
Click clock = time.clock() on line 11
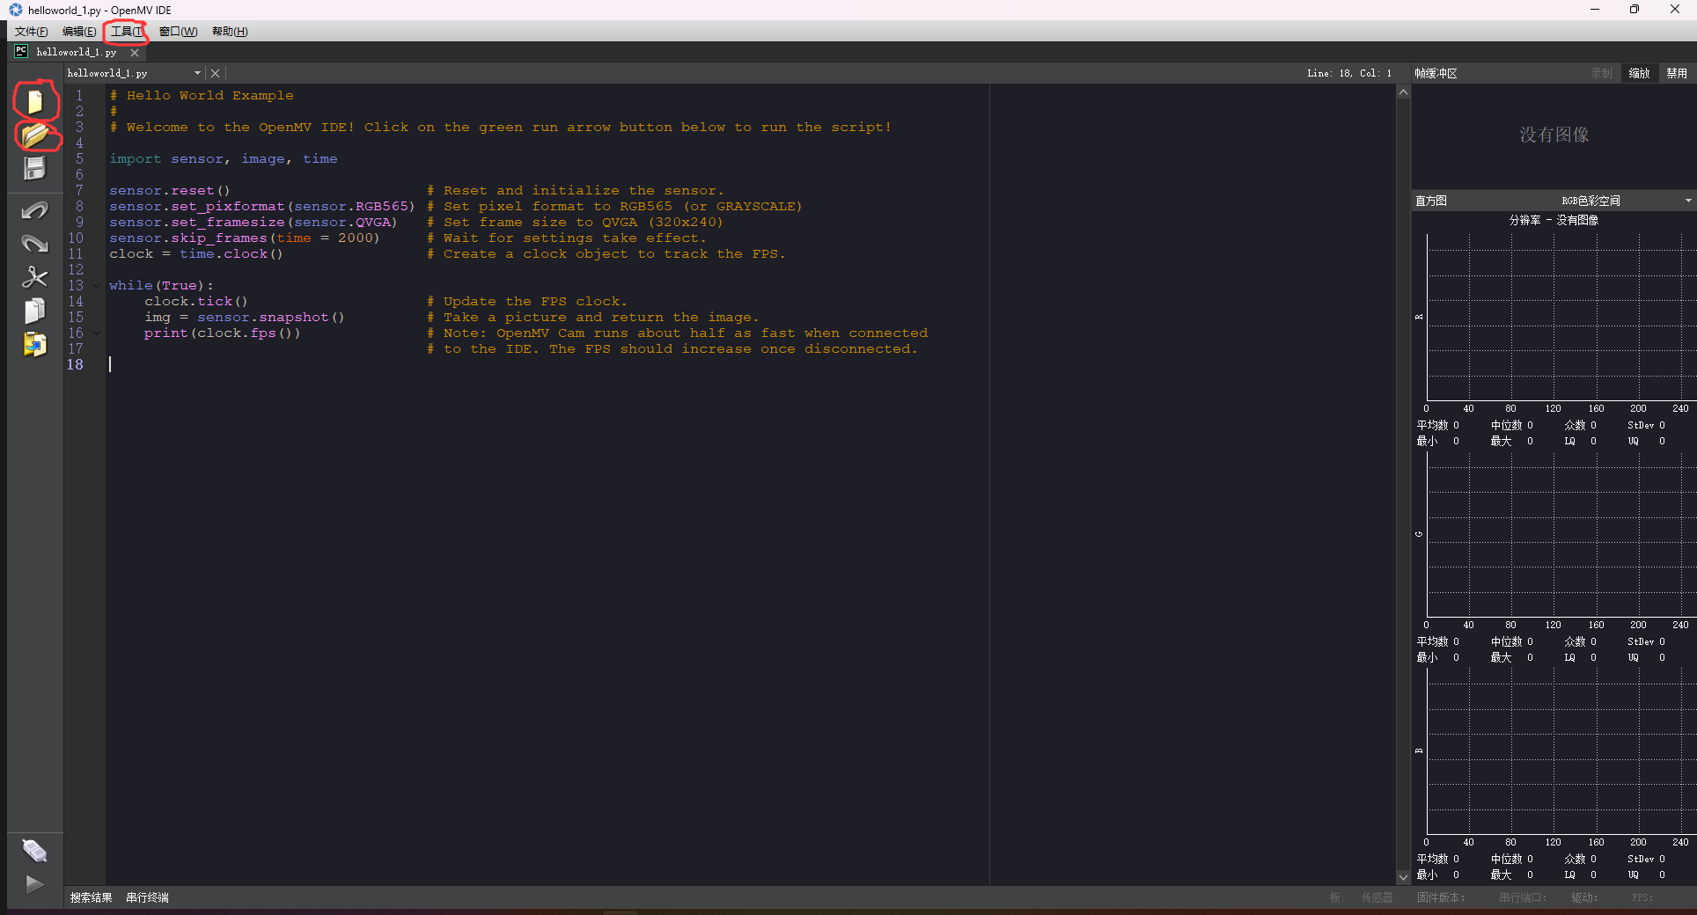point(195,253)
